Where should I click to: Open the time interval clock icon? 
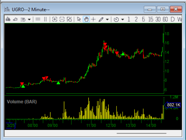pos(116,19)
